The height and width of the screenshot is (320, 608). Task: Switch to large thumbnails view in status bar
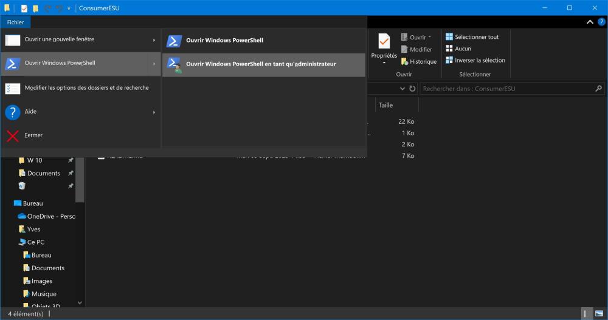[599, 314]
